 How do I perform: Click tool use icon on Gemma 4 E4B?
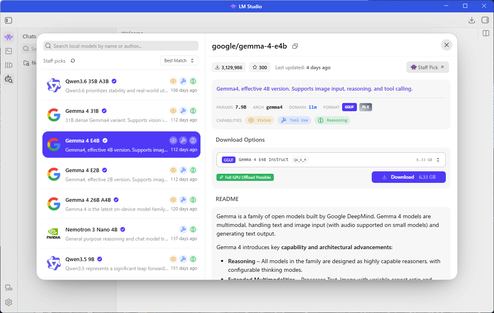point(183,140)
